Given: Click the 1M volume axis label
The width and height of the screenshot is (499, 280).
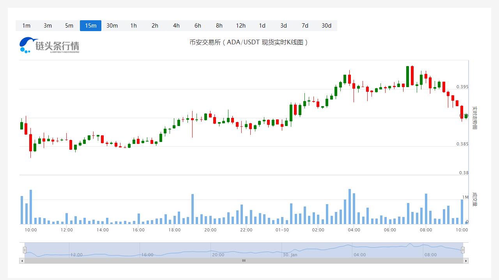Looking at the screenshot, I should point(465,198).
